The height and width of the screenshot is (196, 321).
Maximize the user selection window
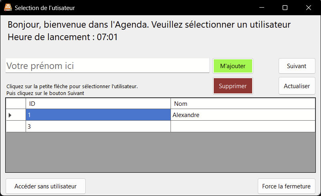285,8
